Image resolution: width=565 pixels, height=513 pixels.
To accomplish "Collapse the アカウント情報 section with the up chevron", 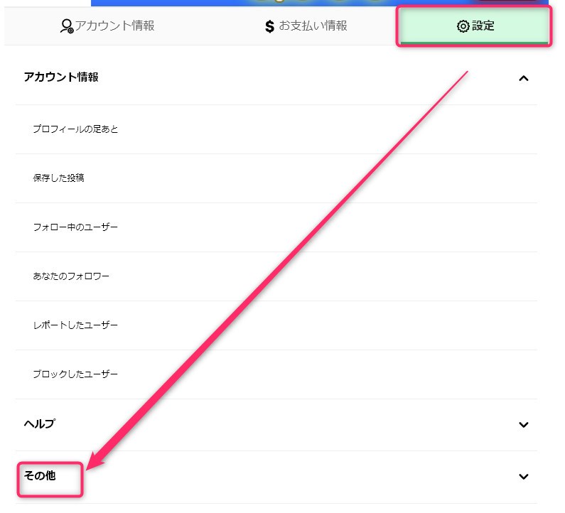I will [x=524, y=78].
